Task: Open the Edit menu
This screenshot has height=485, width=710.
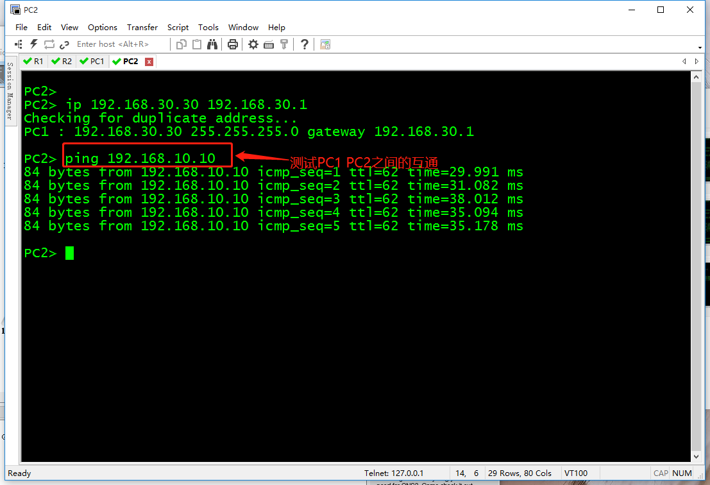Action: coord(44,27)
